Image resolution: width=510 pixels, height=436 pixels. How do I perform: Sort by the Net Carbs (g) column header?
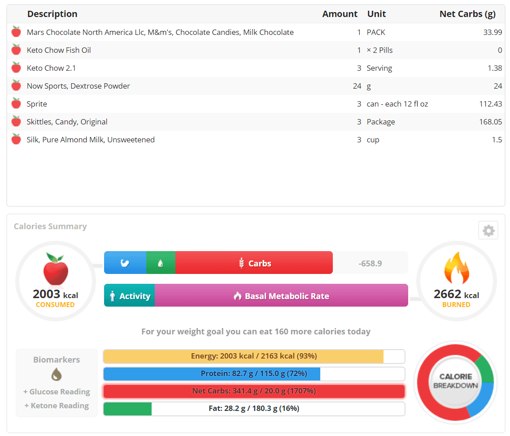pos(467,14)
